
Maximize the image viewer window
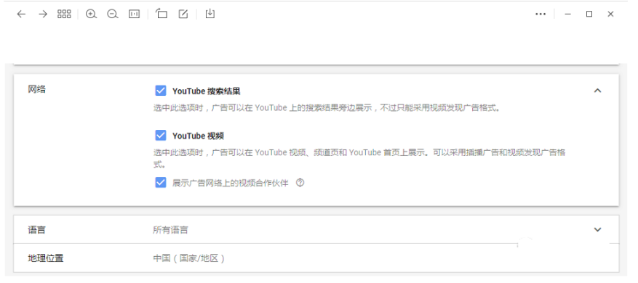click(589, 15)
